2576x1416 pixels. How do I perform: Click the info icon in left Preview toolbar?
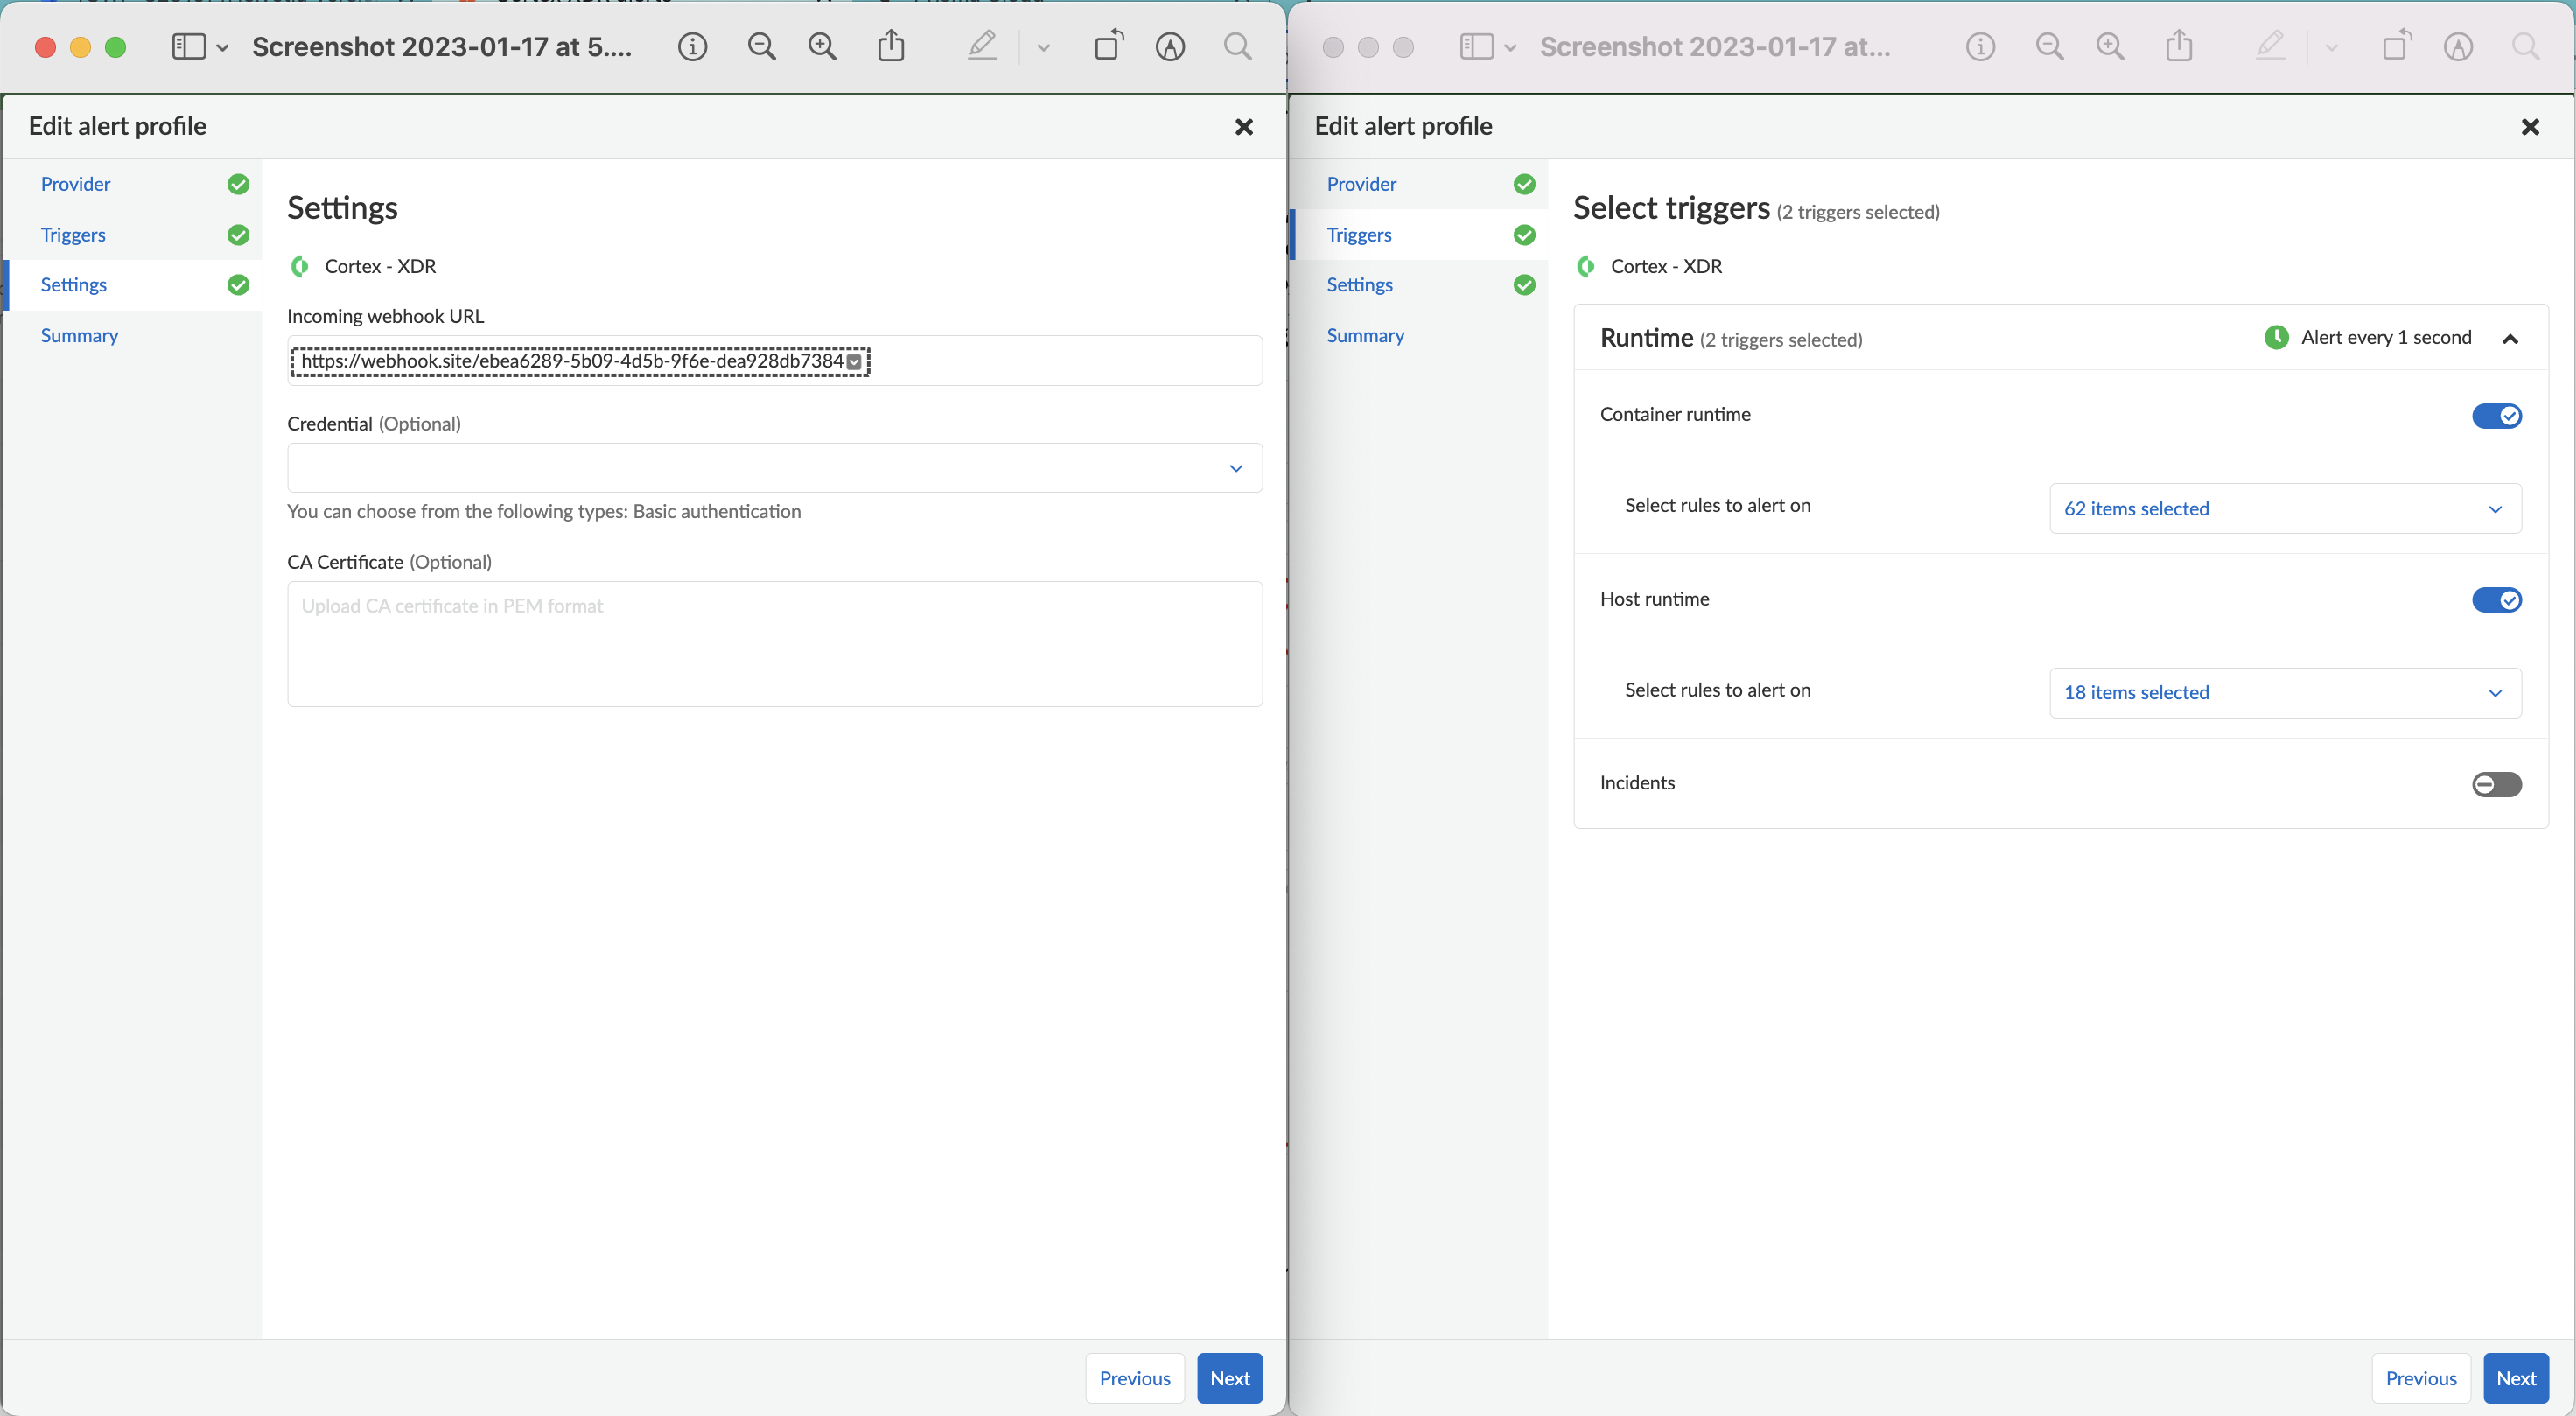point(692,46)
